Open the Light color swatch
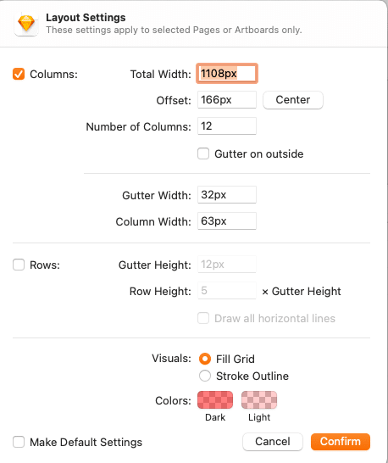This screenshot has width=388, height=463. [x=259, y=399]
